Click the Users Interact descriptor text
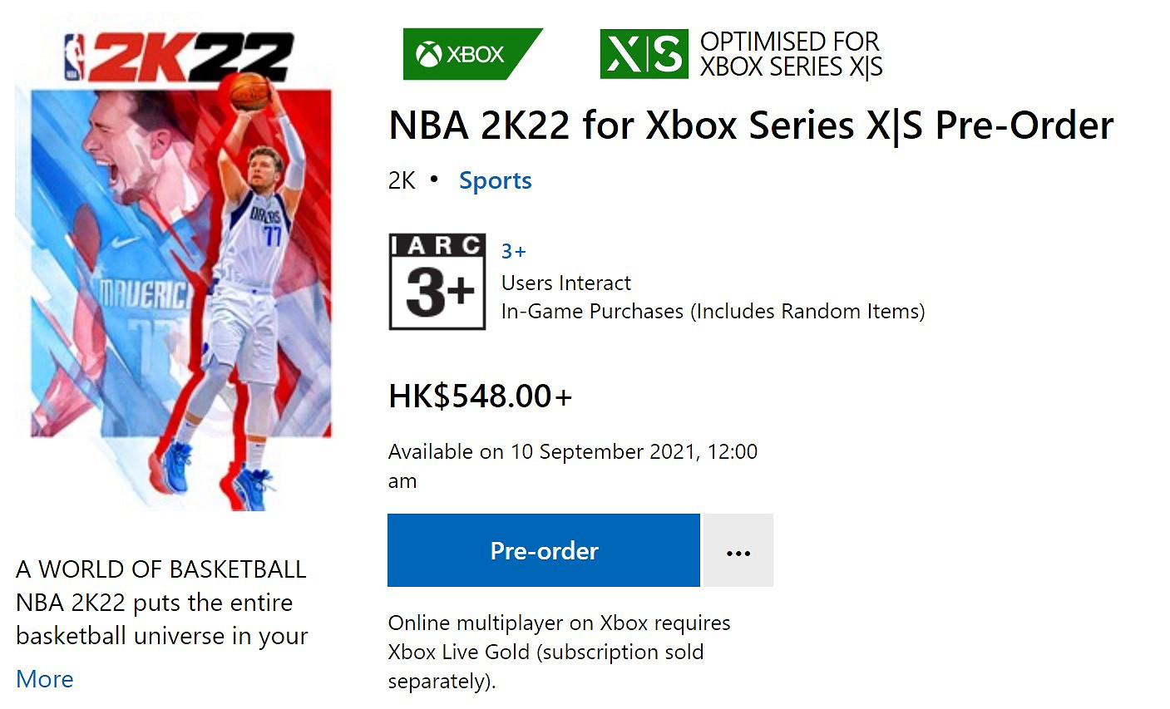The width and height of the screenshot is (1170, 709). [x=565, y=283]
